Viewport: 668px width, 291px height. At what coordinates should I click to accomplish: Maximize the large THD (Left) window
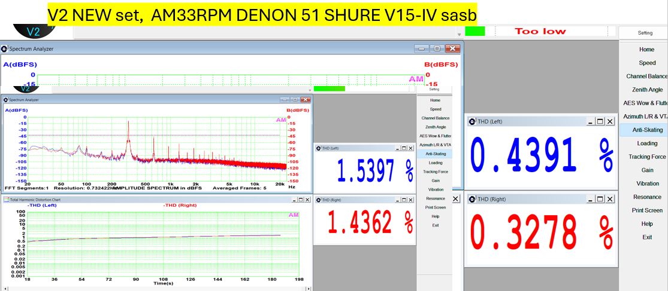[600, 121]
